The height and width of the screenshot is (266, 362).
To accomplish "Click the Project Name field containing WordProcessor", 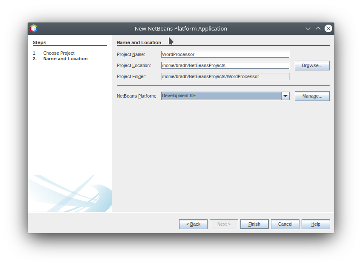I will 225,54.
